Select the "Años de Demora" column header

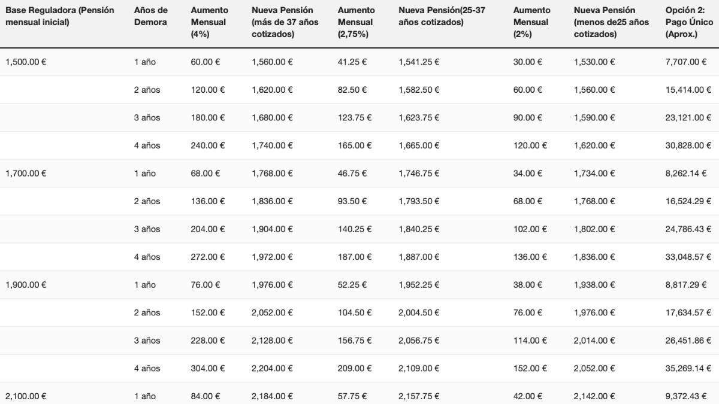click(x=151, y=16)
